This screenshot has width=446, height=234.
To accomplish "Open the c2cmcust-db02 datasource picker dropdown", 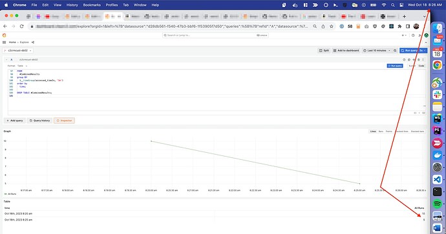I will click(18, 50).
